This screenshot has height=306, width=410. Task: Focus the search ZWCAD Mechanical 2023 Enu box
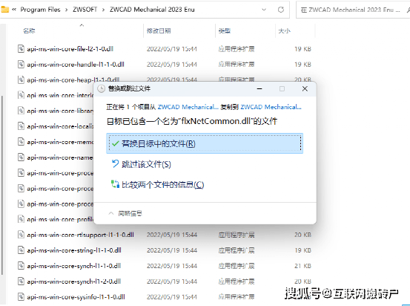353,10
